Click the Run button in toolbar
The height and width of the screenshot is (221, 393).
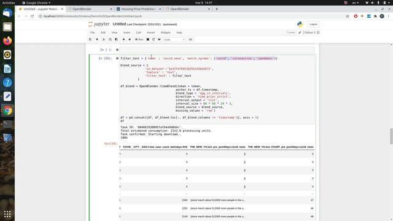pyautogui.click(x=139, y=39)
